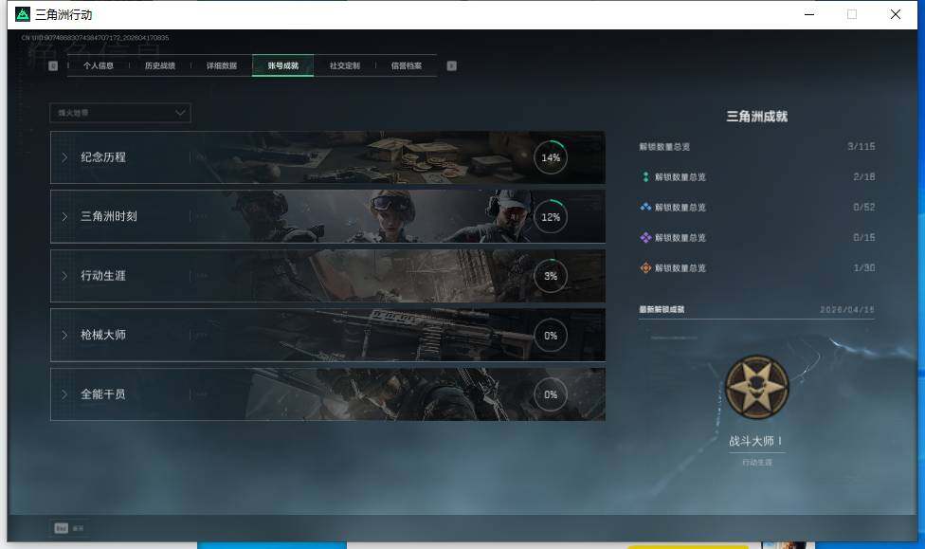Screen dimensions: 925x549
Task: Click the CN UID text at top left
Action: click(x=95, y=38)
